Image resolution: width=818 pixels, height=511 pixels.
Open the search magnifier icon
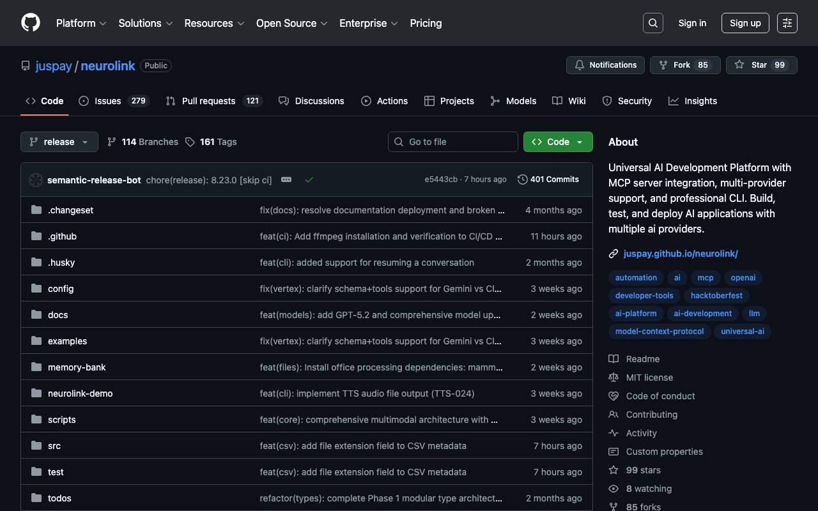652,23
